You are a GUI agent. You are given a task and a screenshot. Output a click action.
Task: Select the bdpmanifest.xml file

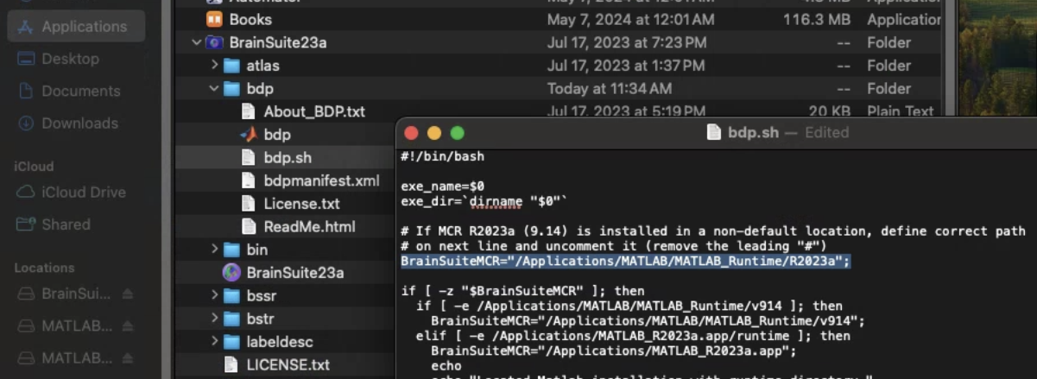pyautogui.click(x=321, y=181)
